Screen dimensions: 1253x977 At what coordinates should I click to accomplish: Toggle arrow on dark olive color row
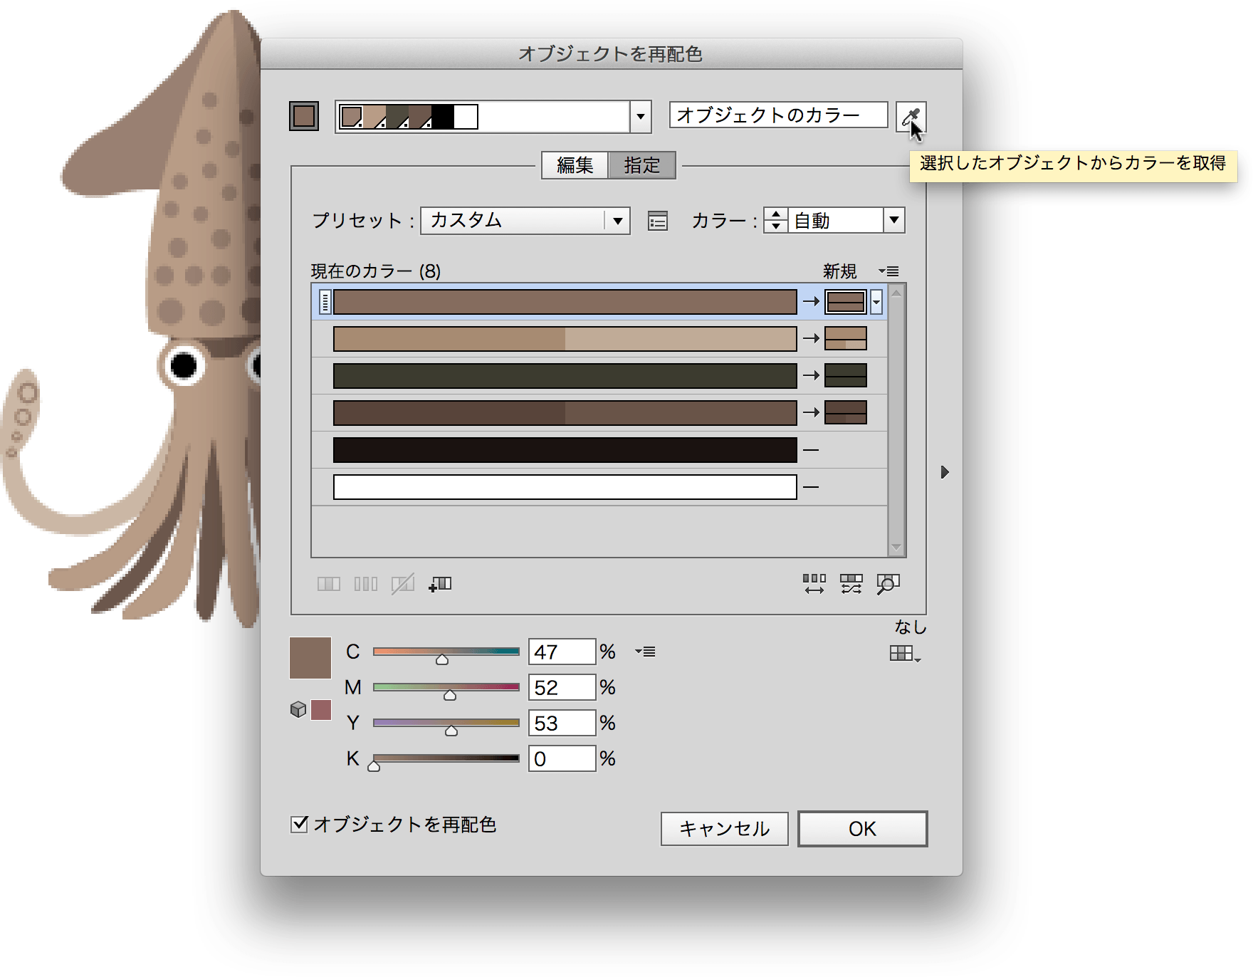811,376
